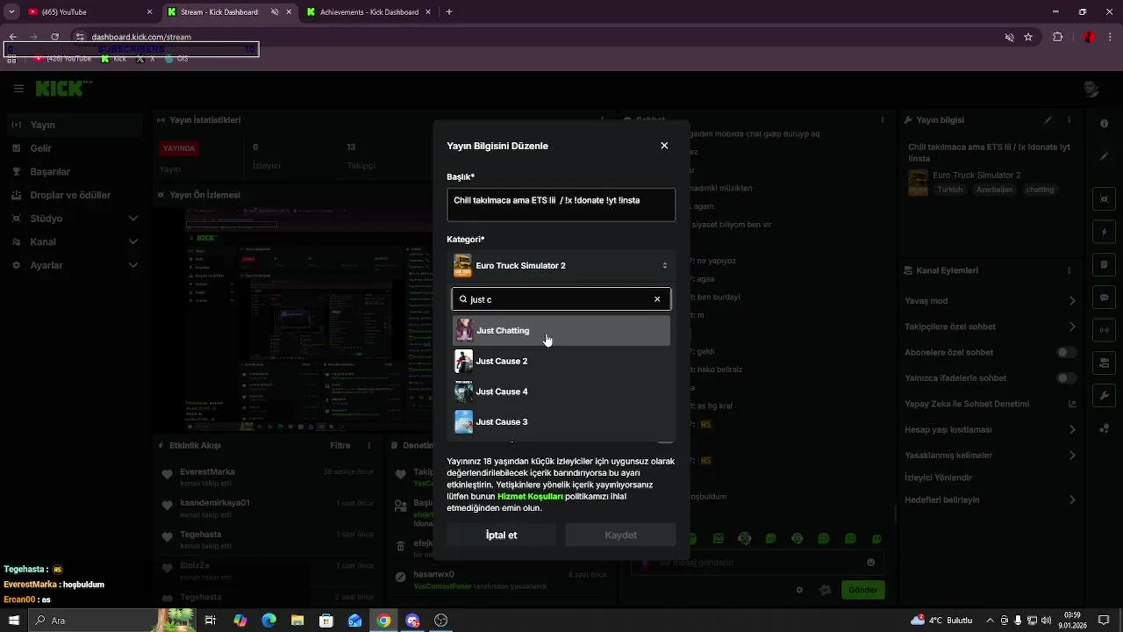Viewport: 1123px width, 632px height.
Task: Open Yayın in the sidebar
Action: pos(74,125)
